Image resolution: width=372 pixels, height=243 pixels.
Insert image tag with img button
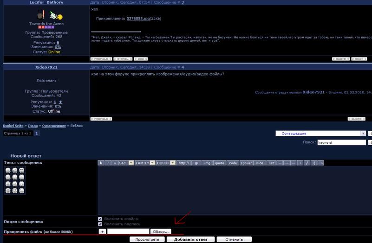click(x=207, y=163)
